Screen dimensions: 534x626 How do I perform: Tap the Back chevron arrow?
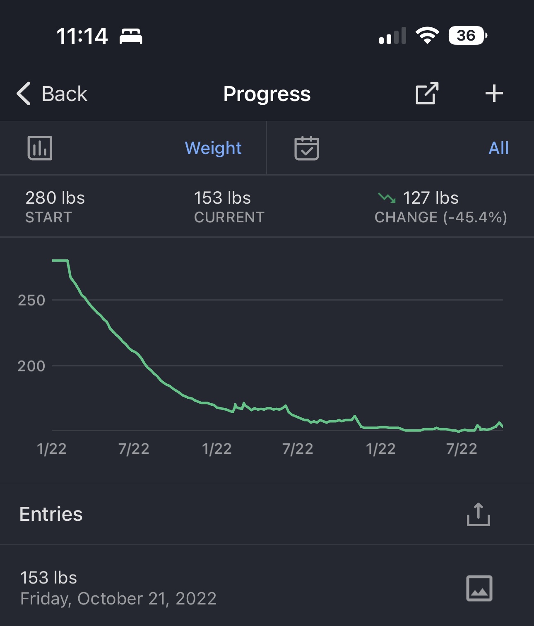(x=24, y=94)
